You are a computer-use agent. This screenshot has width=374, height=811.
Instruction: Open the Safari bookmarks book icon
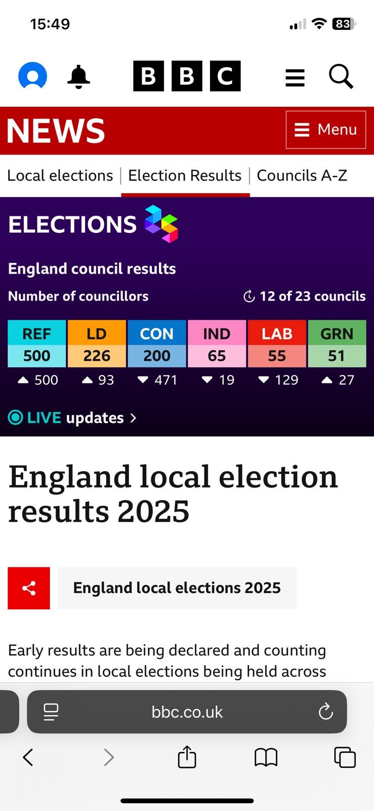(266, 758)
